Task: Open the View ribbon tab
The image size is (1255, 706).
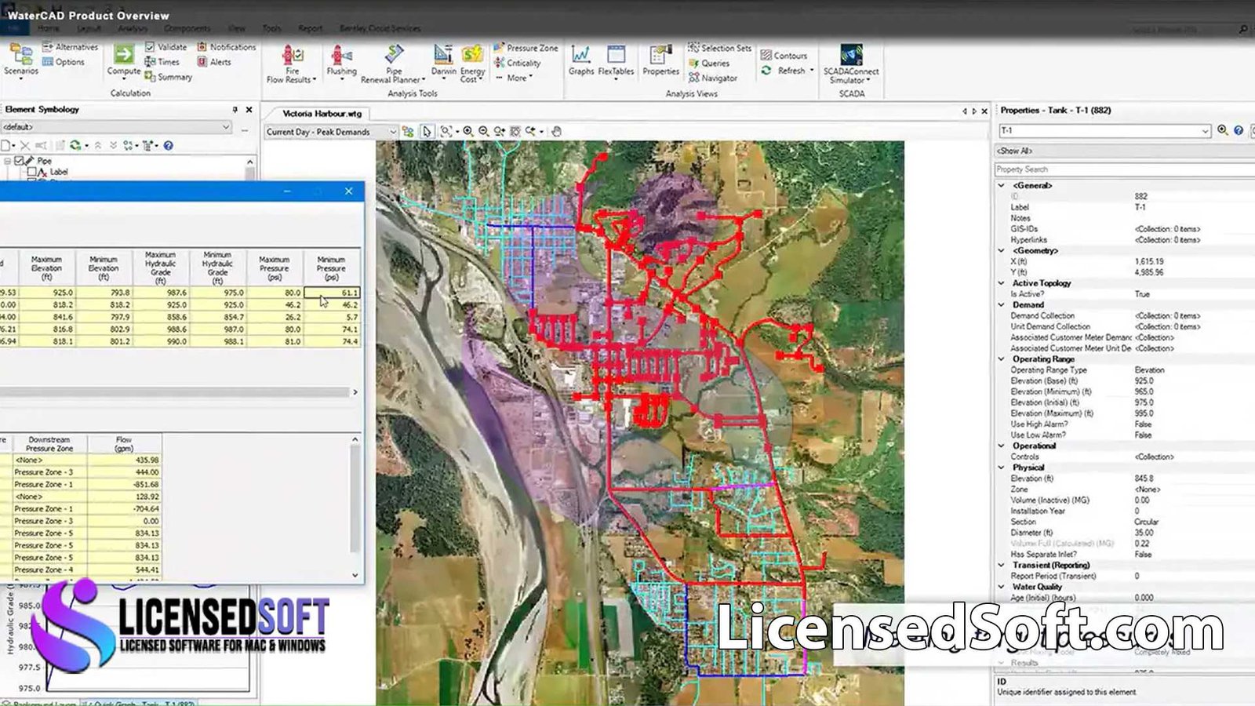Action: pyautogui.click(x=236, y=28)
